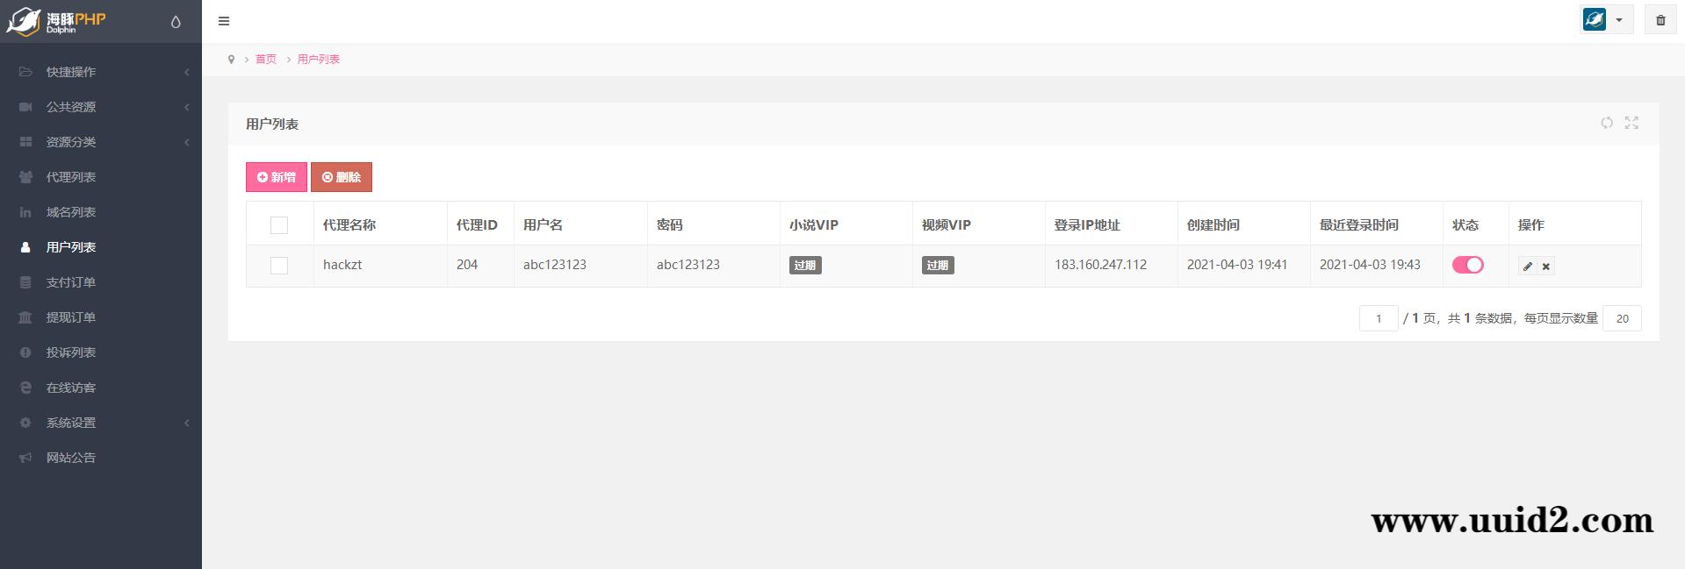
Task: Click the 删除 button
Action: 342,177
